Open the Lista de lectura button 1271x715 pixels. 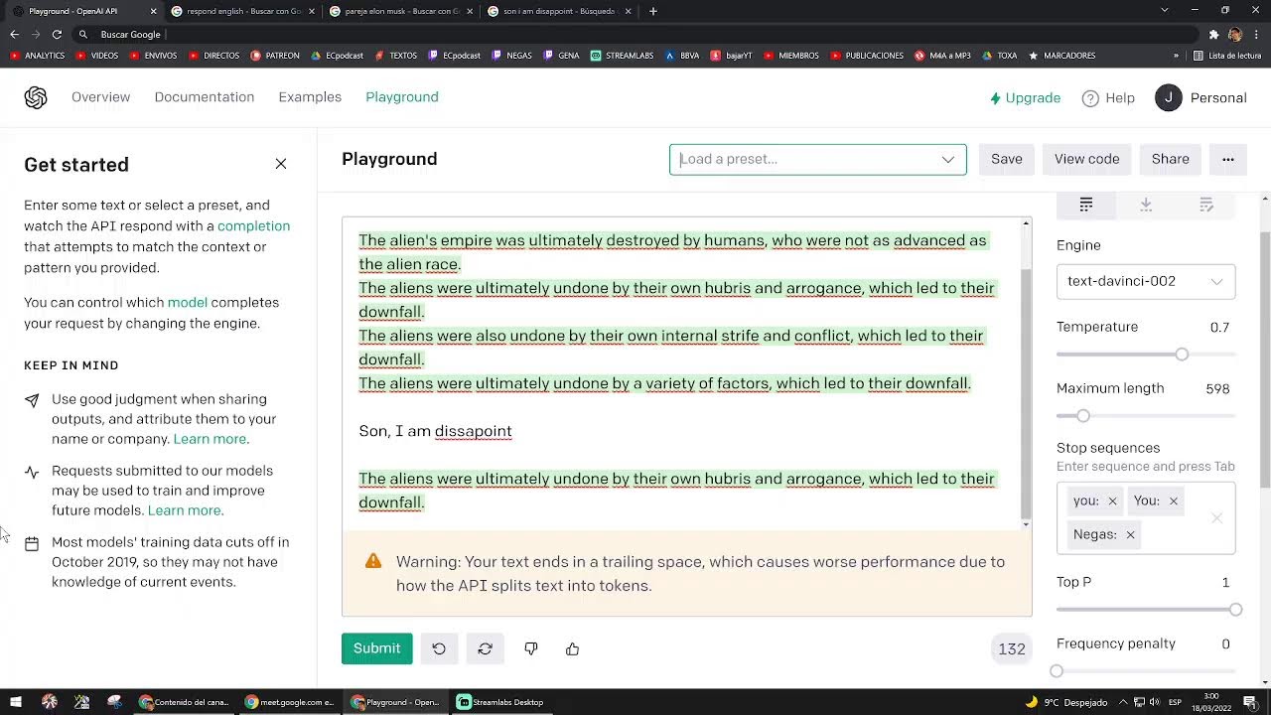tap(1227, 56)
